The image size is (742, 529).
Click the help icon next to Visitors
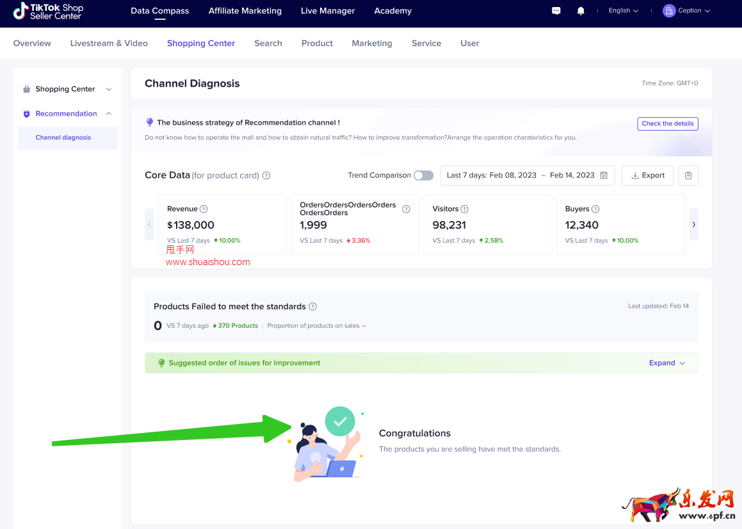point(465,209)
